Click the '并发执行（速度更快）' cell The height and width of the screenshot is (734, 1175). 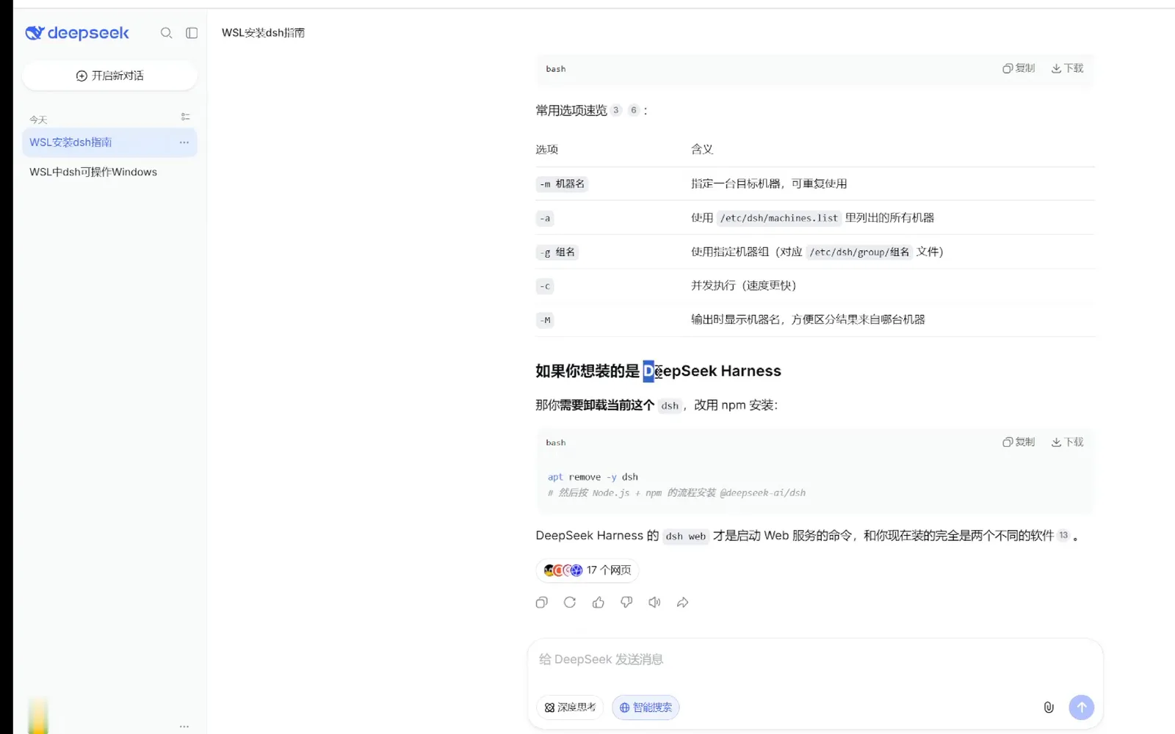[743, 286]
